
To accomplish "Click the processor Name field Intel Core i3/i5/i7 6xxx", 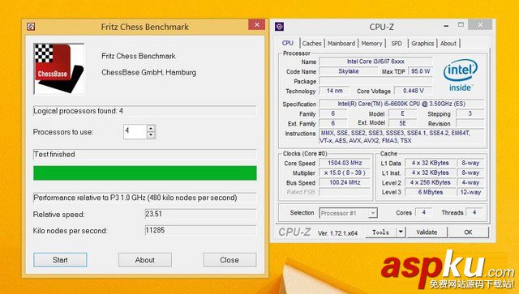I will tap(375, 62).
